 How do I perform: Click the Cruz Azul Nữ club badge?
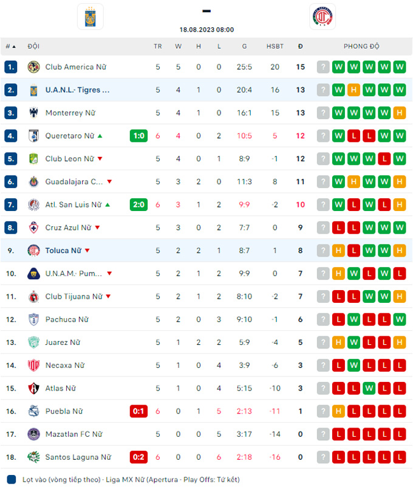[x=33, y=227]
